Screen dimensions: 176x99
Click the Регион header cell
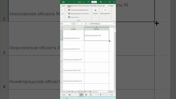(97, 29)
